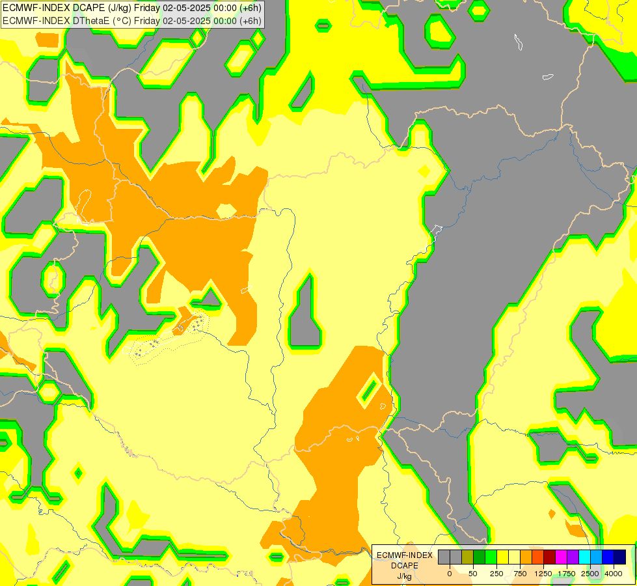Select the purple legend swatch
Screen dimensions: 637x586
(x=573, y=557)
